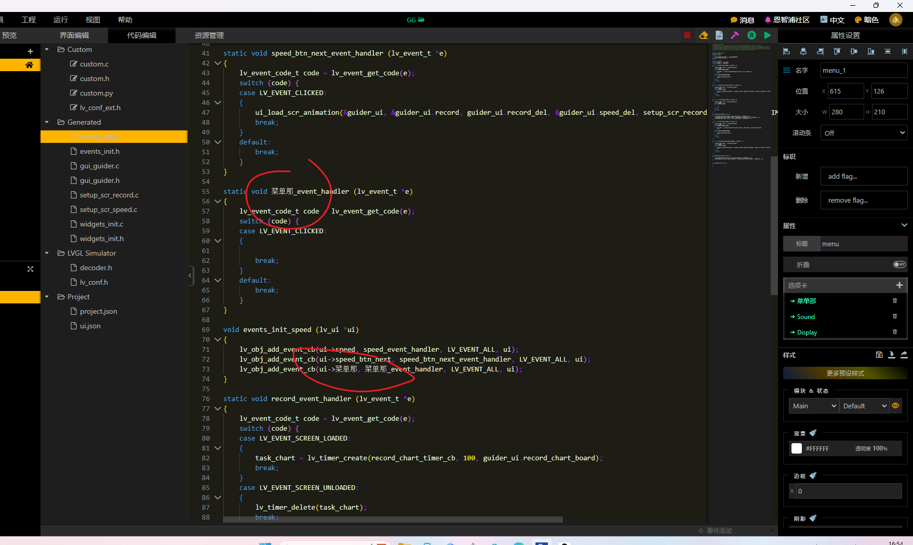
Task: Open the Main module dropdown
Action: (814, 406)
